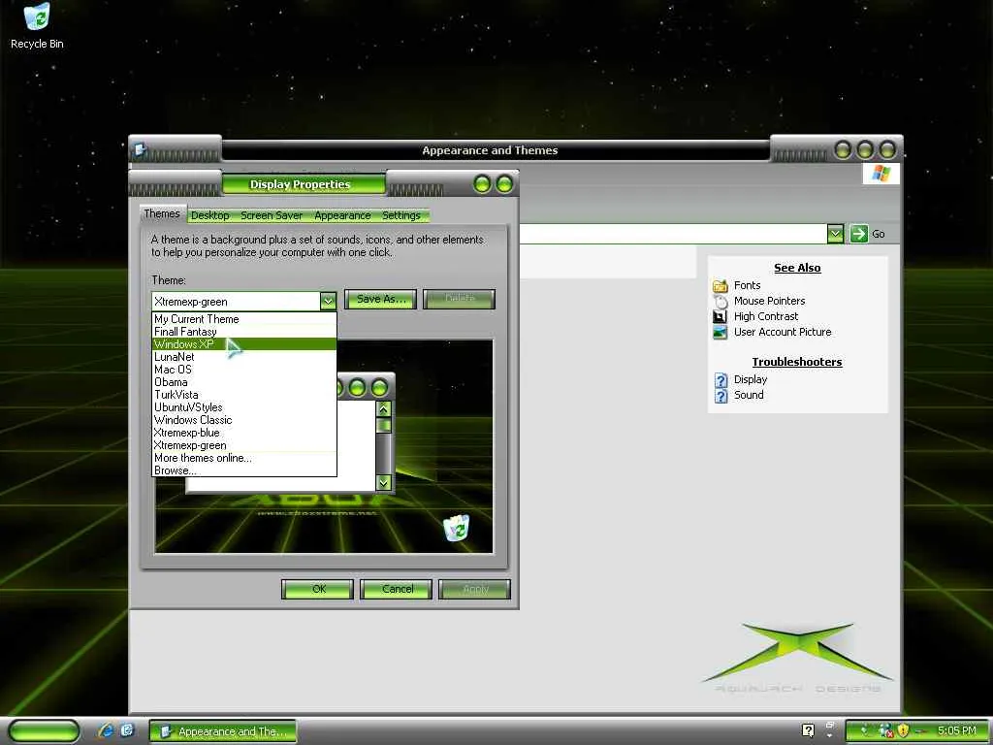
Task: Click the High Contrast icon
Action: tap(721, 316)
